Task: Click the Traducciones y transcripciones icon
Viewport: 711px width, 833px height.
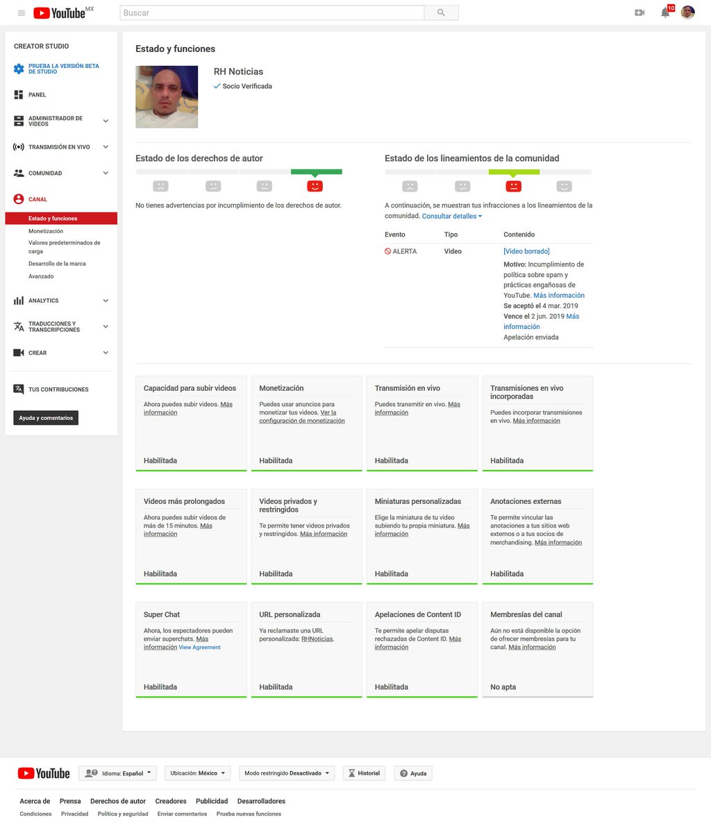Action: click(x=19, y=326)
